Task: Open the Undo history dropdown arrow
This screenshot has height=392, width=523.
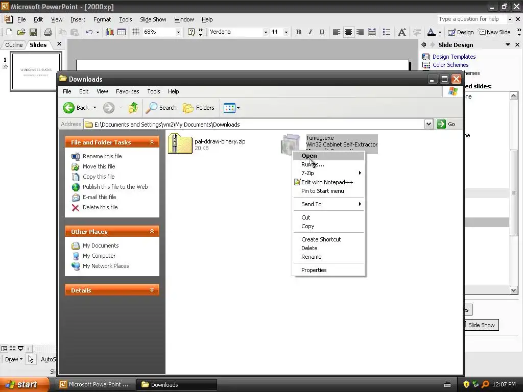Action: pos(98,32)
